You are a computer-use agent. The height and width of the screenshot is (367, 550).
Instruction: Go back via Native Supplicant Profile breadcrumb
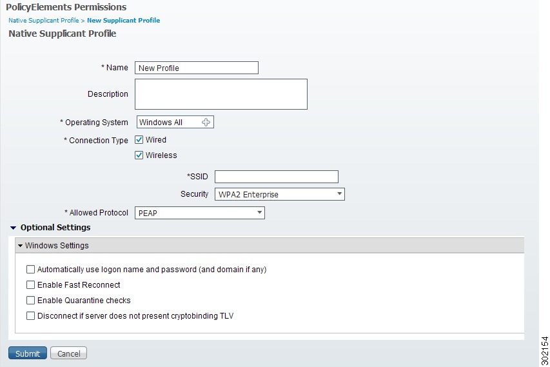(x=43, y=21)
